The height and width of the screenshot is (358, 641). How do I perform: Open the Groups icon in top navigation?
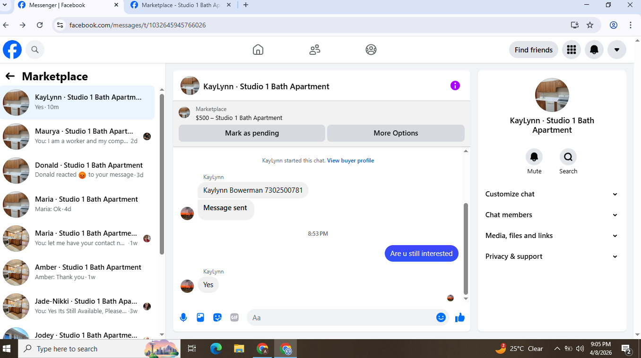[x=371, y=50]
